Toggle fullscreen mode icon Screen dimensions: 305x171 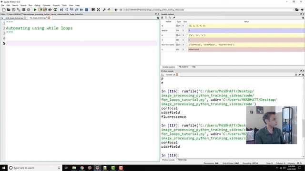99,9
